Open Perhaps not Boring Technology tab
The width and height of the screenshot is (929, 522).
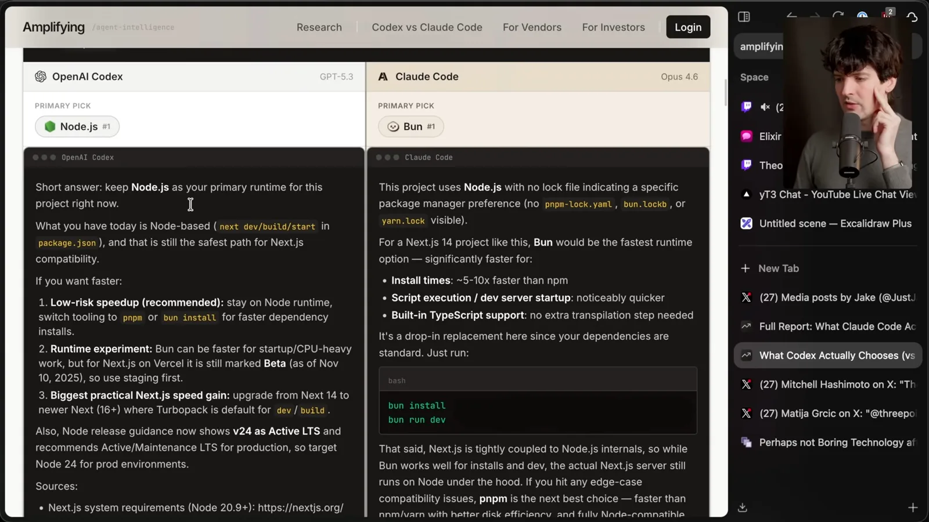click(x=829, y=443)
